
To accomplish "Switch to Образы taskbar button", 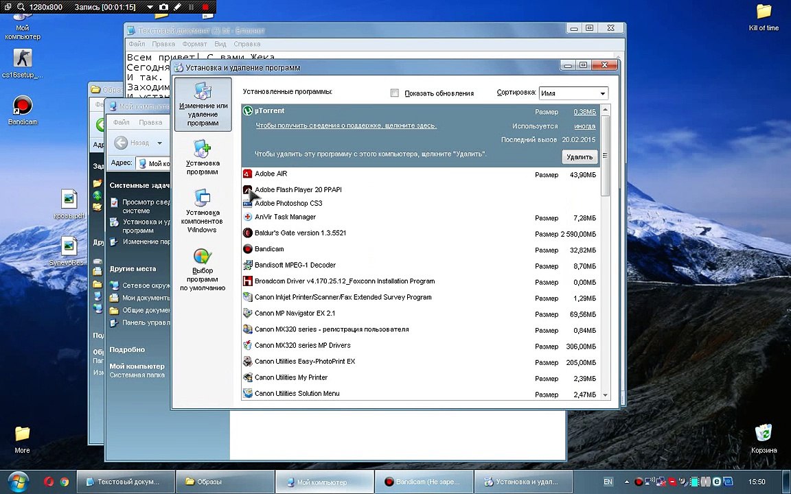I will (x=225, y=482).
